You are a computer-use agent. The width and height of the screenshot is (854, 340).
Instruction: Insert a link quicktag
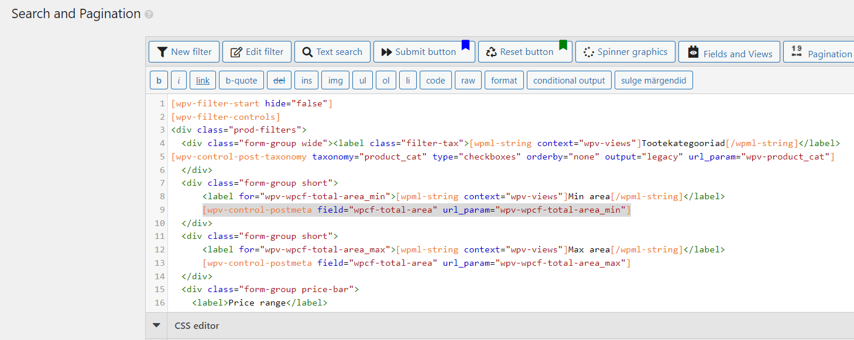click(203, 81)
